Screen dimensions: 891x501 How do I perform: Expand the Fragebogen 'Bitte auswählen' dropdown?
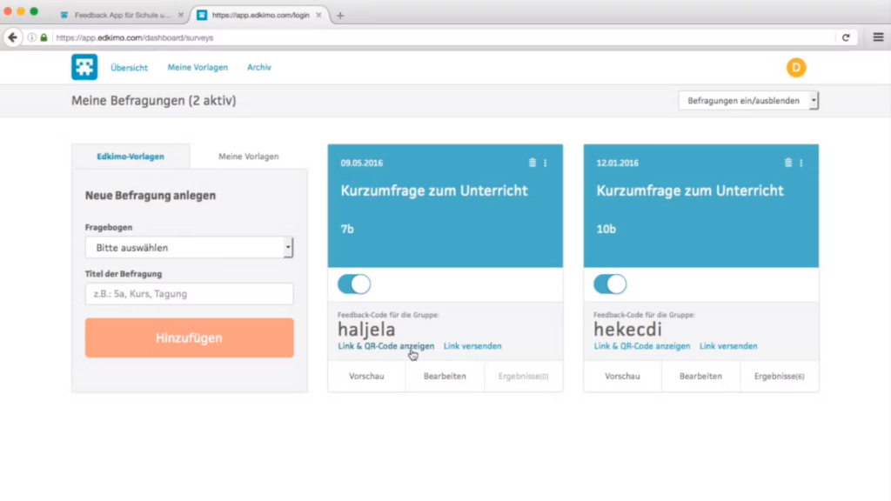pos(189,248)
